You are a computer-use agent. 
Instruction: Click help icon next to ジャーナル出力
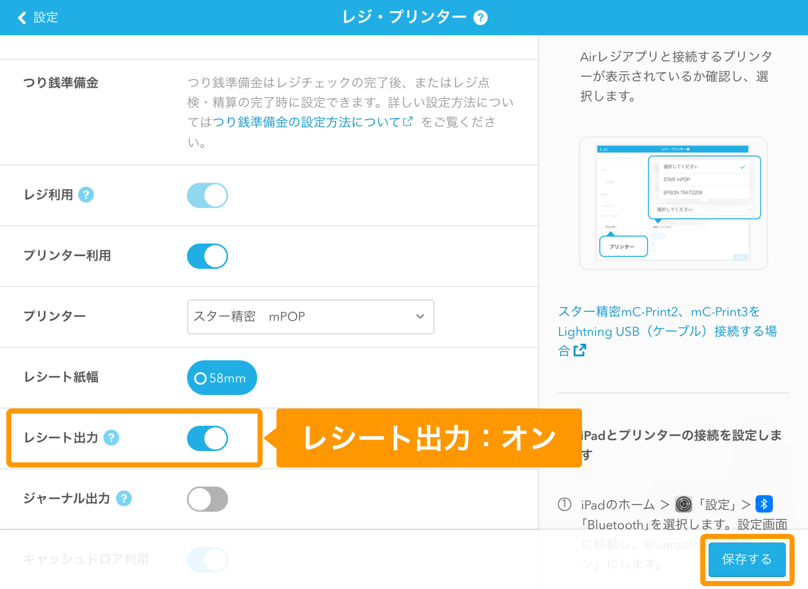[x=124, y=499]
